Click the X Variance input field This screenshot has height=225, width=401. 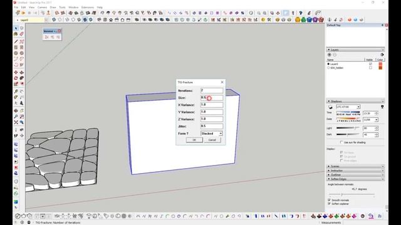click(212, 105)
